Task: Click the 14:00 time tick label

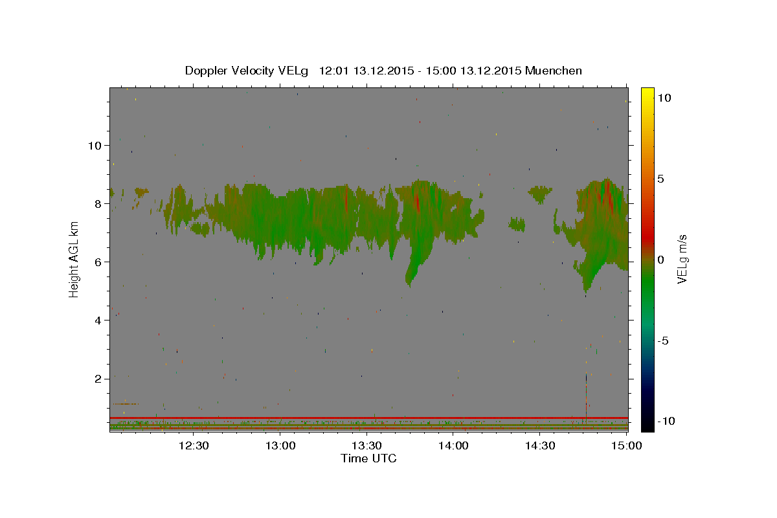Action: [453, 445]
